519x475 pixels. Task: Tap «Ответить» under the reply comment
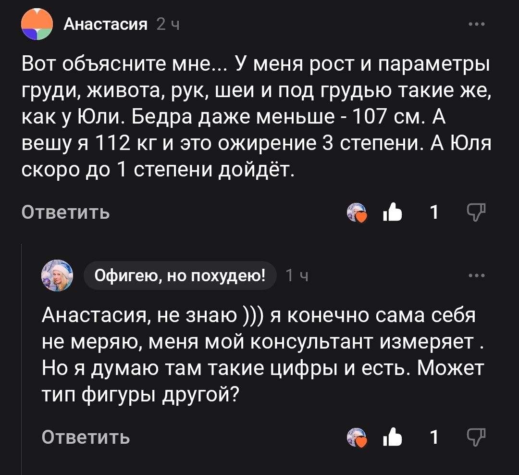tap(86, 437)
